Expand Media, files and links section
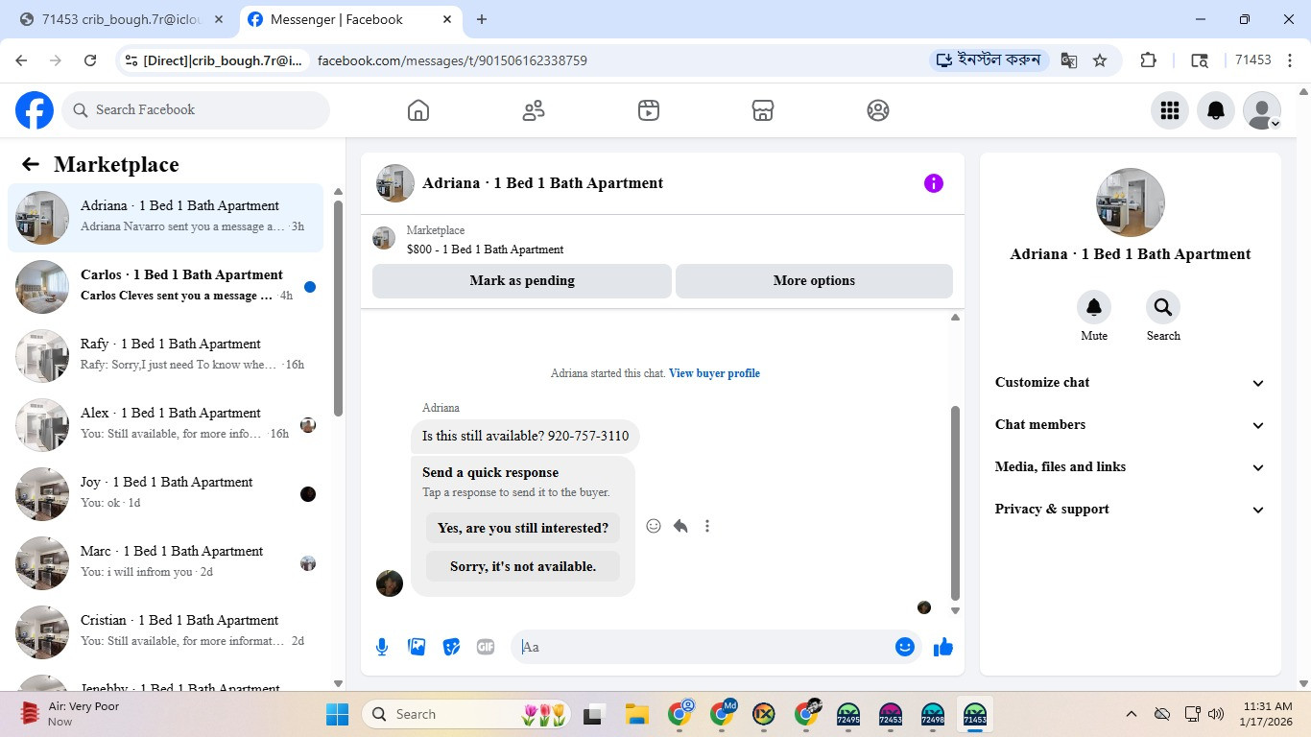This screenshot has height=737, width=1311. (x=1131, y=466)
